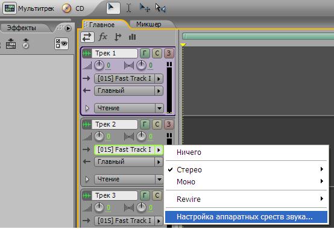Click Трек 1 waveform icon
The width and height of the screenshot is (334, 229).
[87, 53]
